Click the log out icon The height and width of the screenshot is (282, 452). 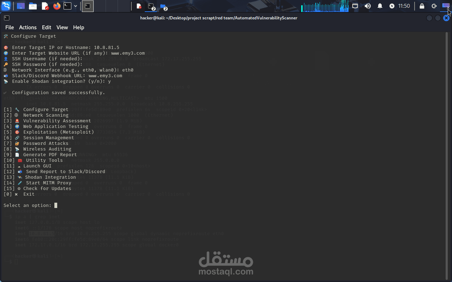click(x=434, y=6)
